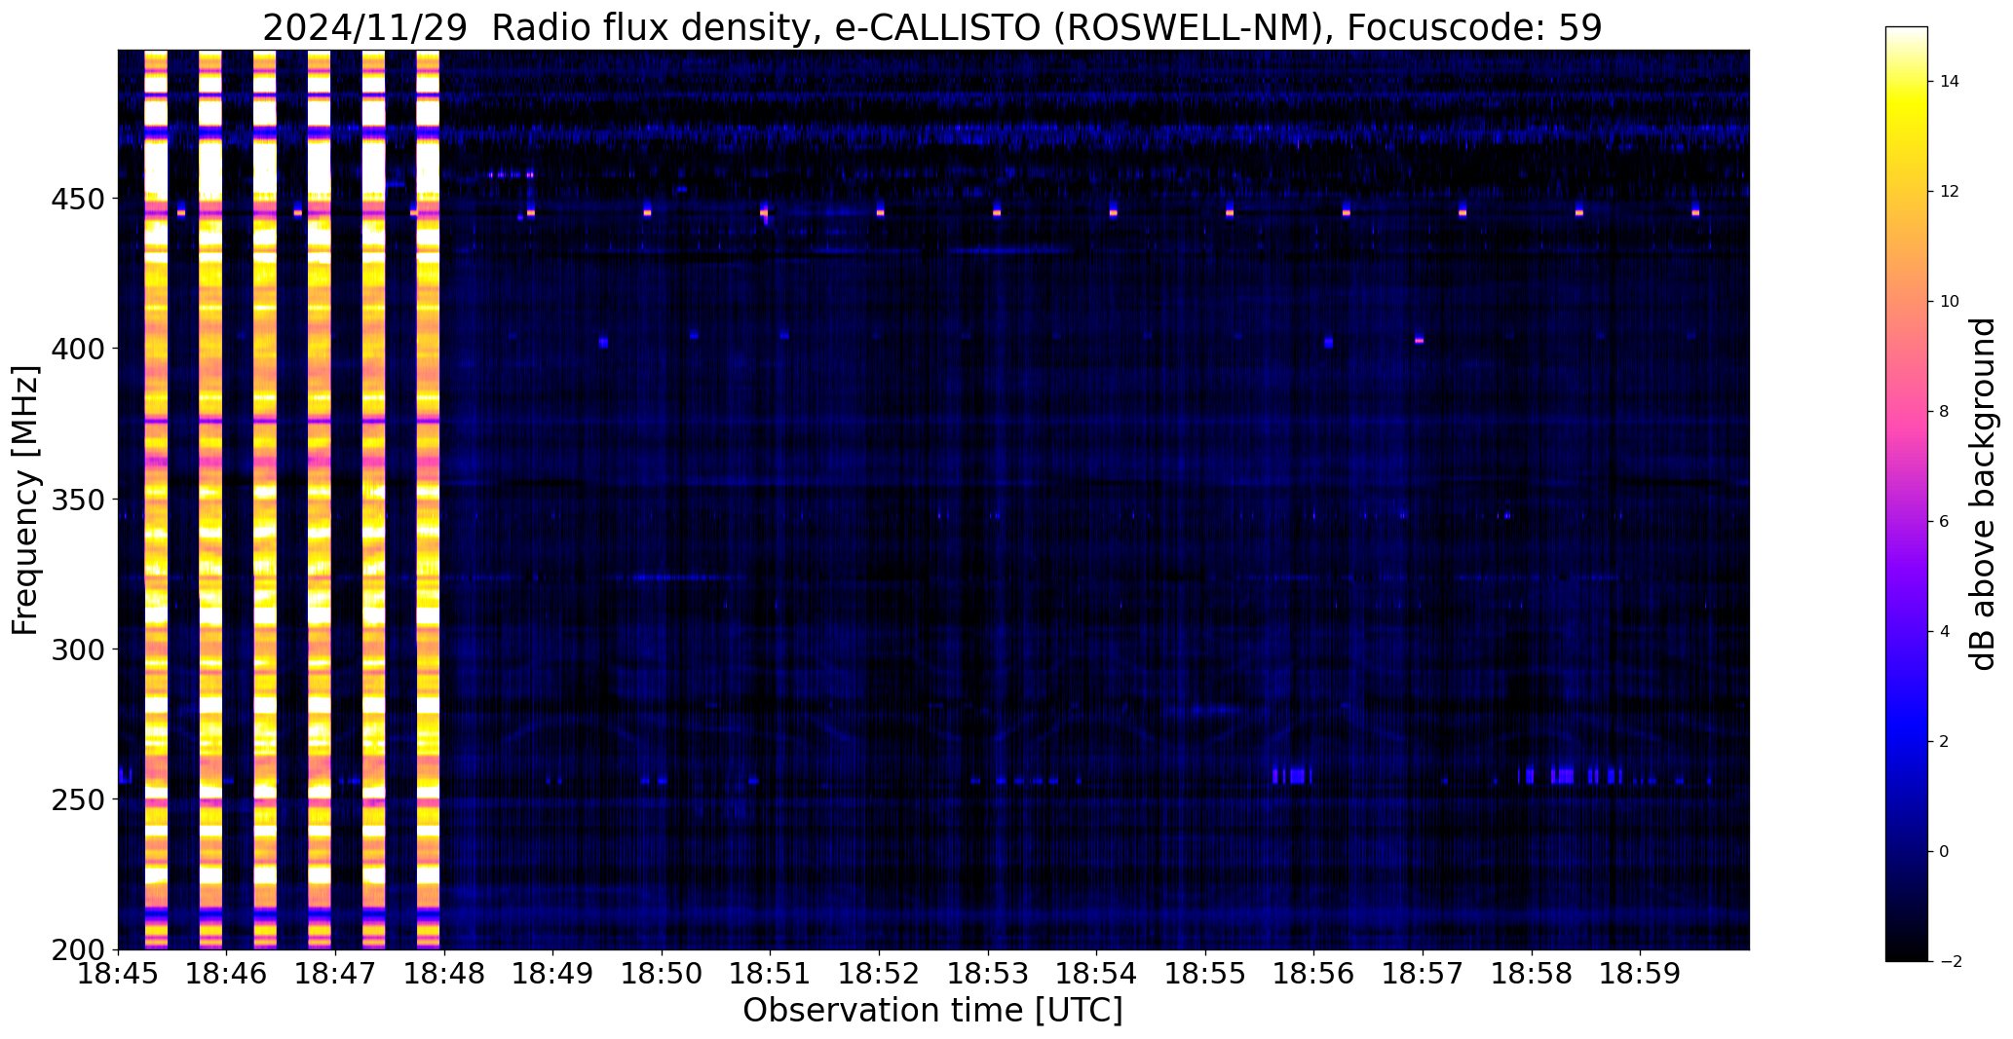The height and width of the screenshot is (1039, 2013).
Task: Click the 18:54 time tick label
Action: (1097, 973)
